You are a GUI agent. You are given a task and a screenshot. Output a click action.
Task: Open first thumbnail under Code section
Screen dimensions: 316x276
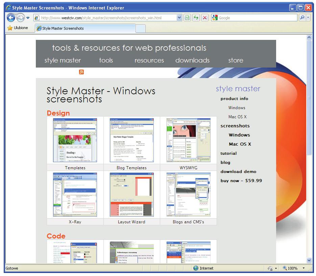75,253
